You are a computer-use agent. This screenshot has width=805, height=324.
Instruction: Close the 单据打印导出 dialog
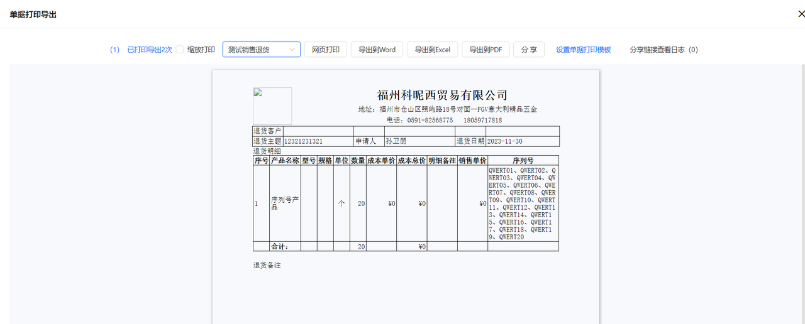click(800, 14)
